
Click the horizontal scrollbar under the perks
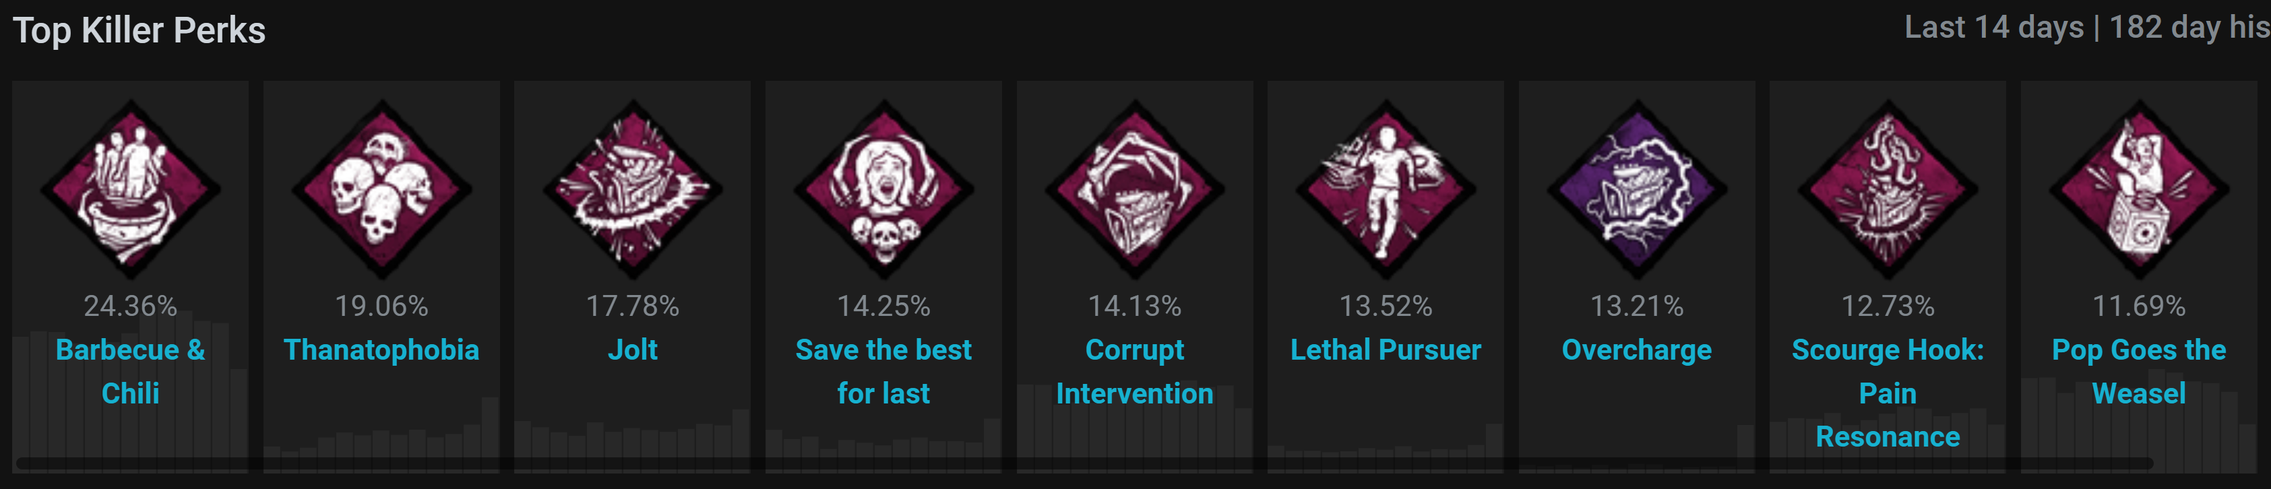point(1084,463)
